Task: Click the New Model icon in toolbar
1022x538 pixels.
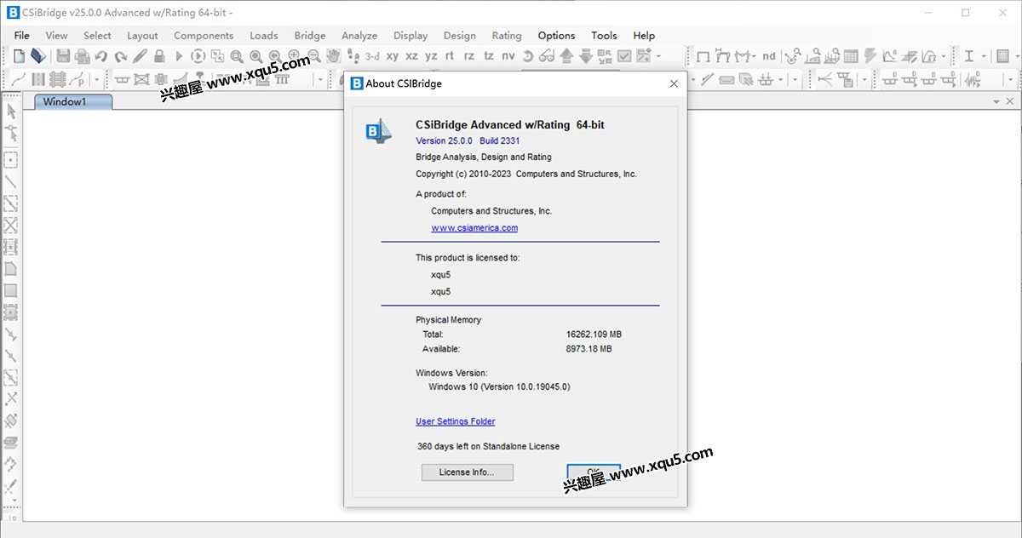Action: [x=19, y=56]
